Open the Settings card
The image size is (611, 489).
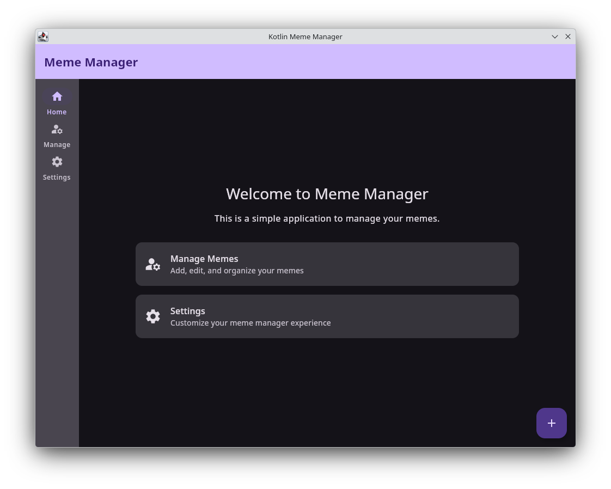(327, 316)
